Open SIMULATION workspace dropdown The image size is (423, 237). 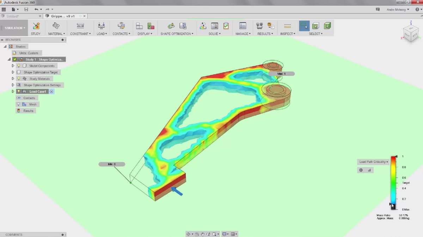(x=14, y=28)
